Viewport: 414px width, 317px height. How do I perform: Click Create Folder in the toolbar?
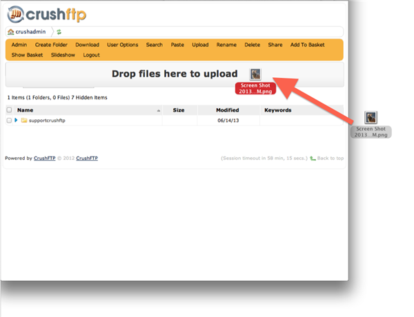51,45
